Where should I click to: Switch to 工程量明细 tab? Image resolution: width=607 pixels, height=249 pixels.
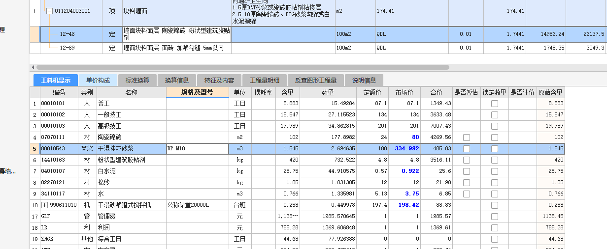click(265, 81)
